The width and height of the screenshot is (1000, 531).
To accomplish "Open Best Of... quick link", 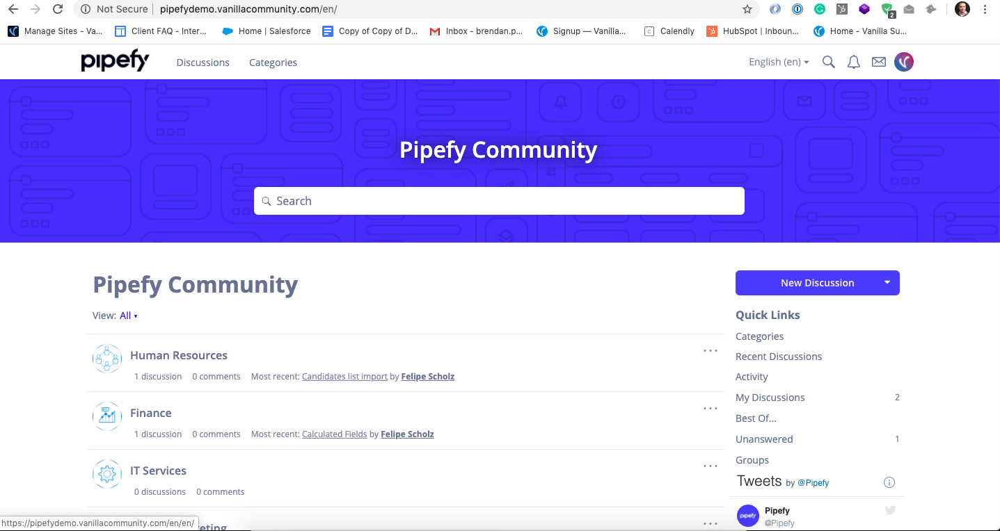I will pos(756,418).
